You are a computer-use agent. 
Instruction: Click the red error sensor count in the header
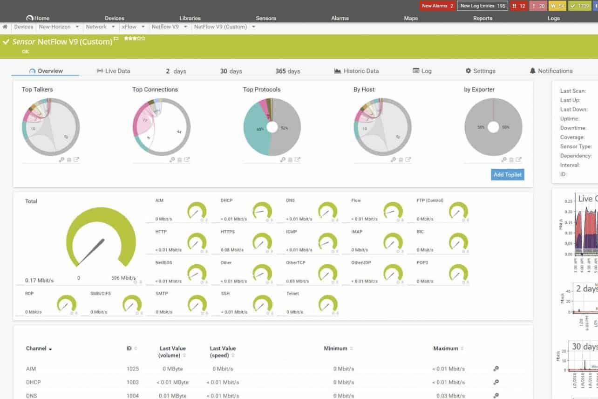[x=518, y=6]
